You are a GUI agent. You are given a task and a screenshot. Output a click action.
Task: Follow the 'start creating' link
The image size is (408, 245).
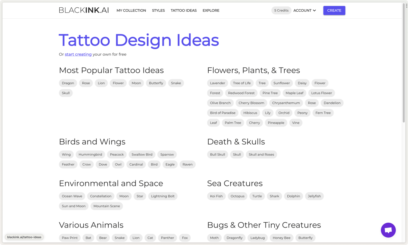[78, 54]
